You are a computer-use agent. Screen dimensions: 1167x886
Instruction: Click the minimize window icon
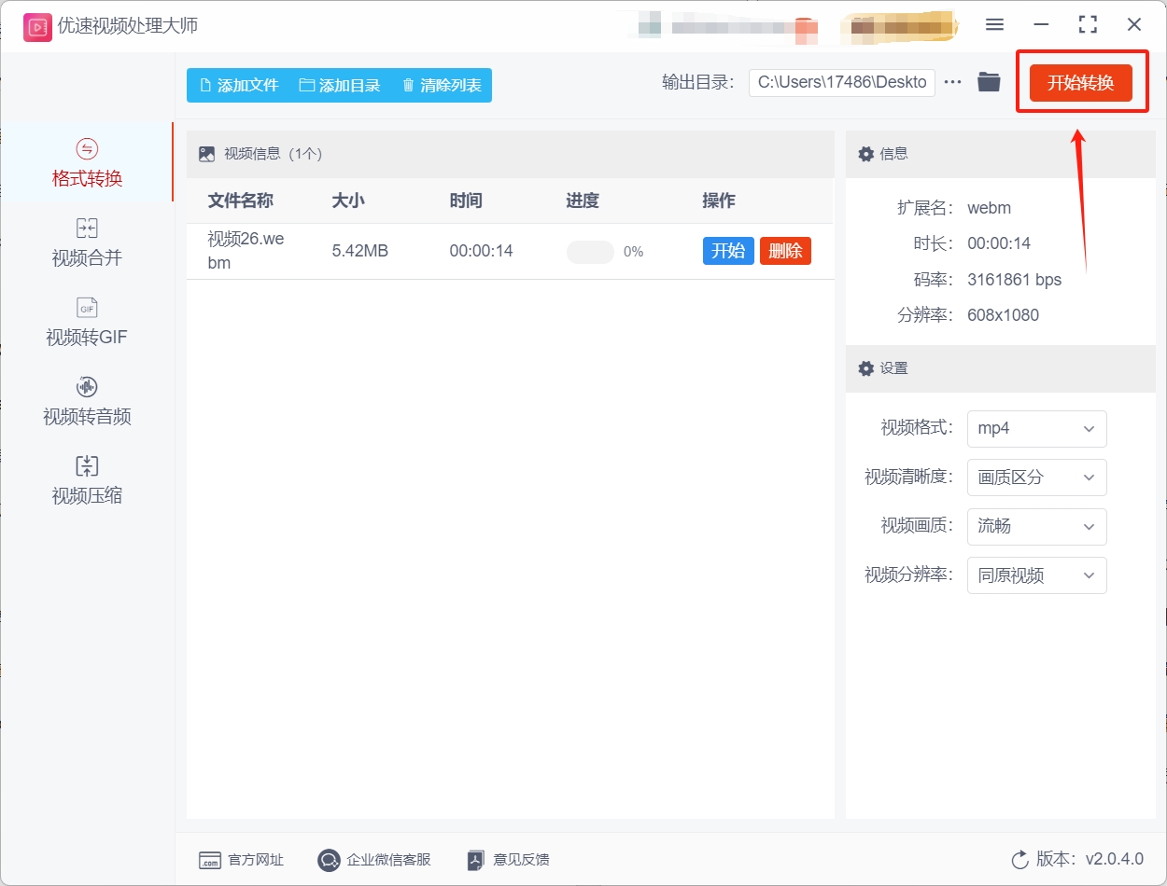click(x=1041, y=25)
